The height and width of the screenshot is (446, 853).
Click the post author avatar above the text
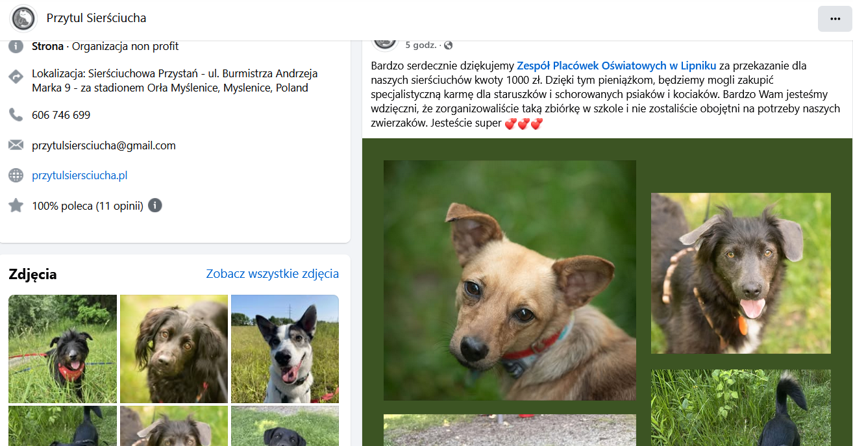tap(385, 40)
